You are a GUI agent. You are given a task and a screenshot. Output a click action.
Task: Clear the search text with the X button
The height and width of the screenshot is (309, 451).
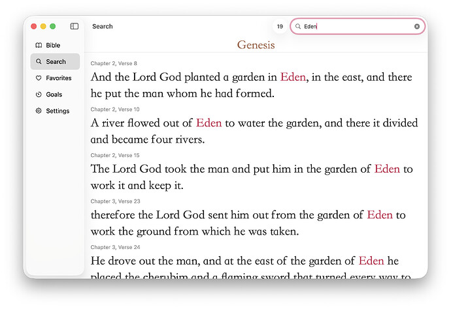click(417, 27)
